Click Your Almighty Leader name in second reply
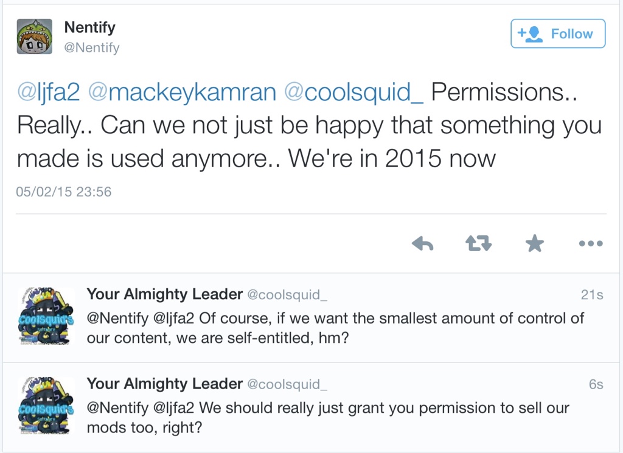This screenshot has width=623, height=453. point(165,384)
